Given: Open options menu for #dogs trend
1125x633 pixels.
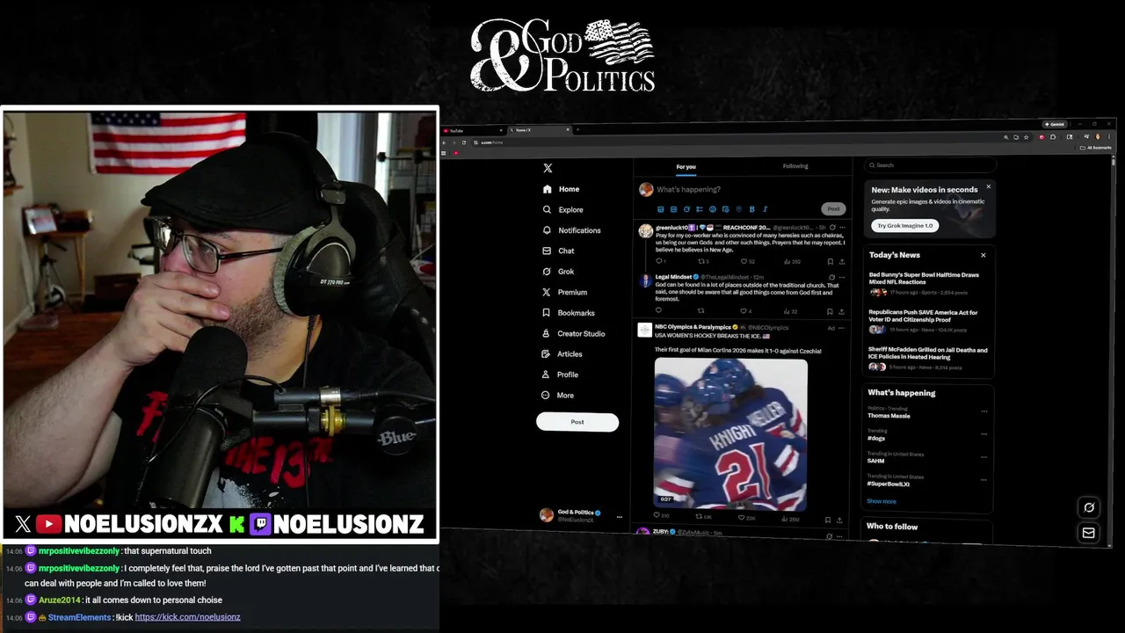Looking at the screenshot, I should pyautogui.click(x=984, y=434).
